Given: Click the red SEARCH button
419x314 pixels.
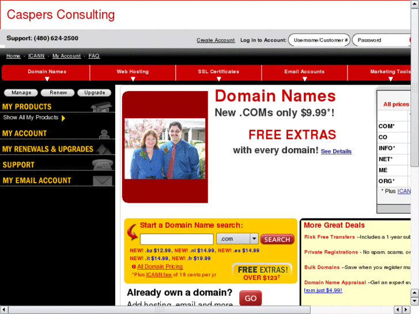Looking at the screenshot, I should click(277, 239).
